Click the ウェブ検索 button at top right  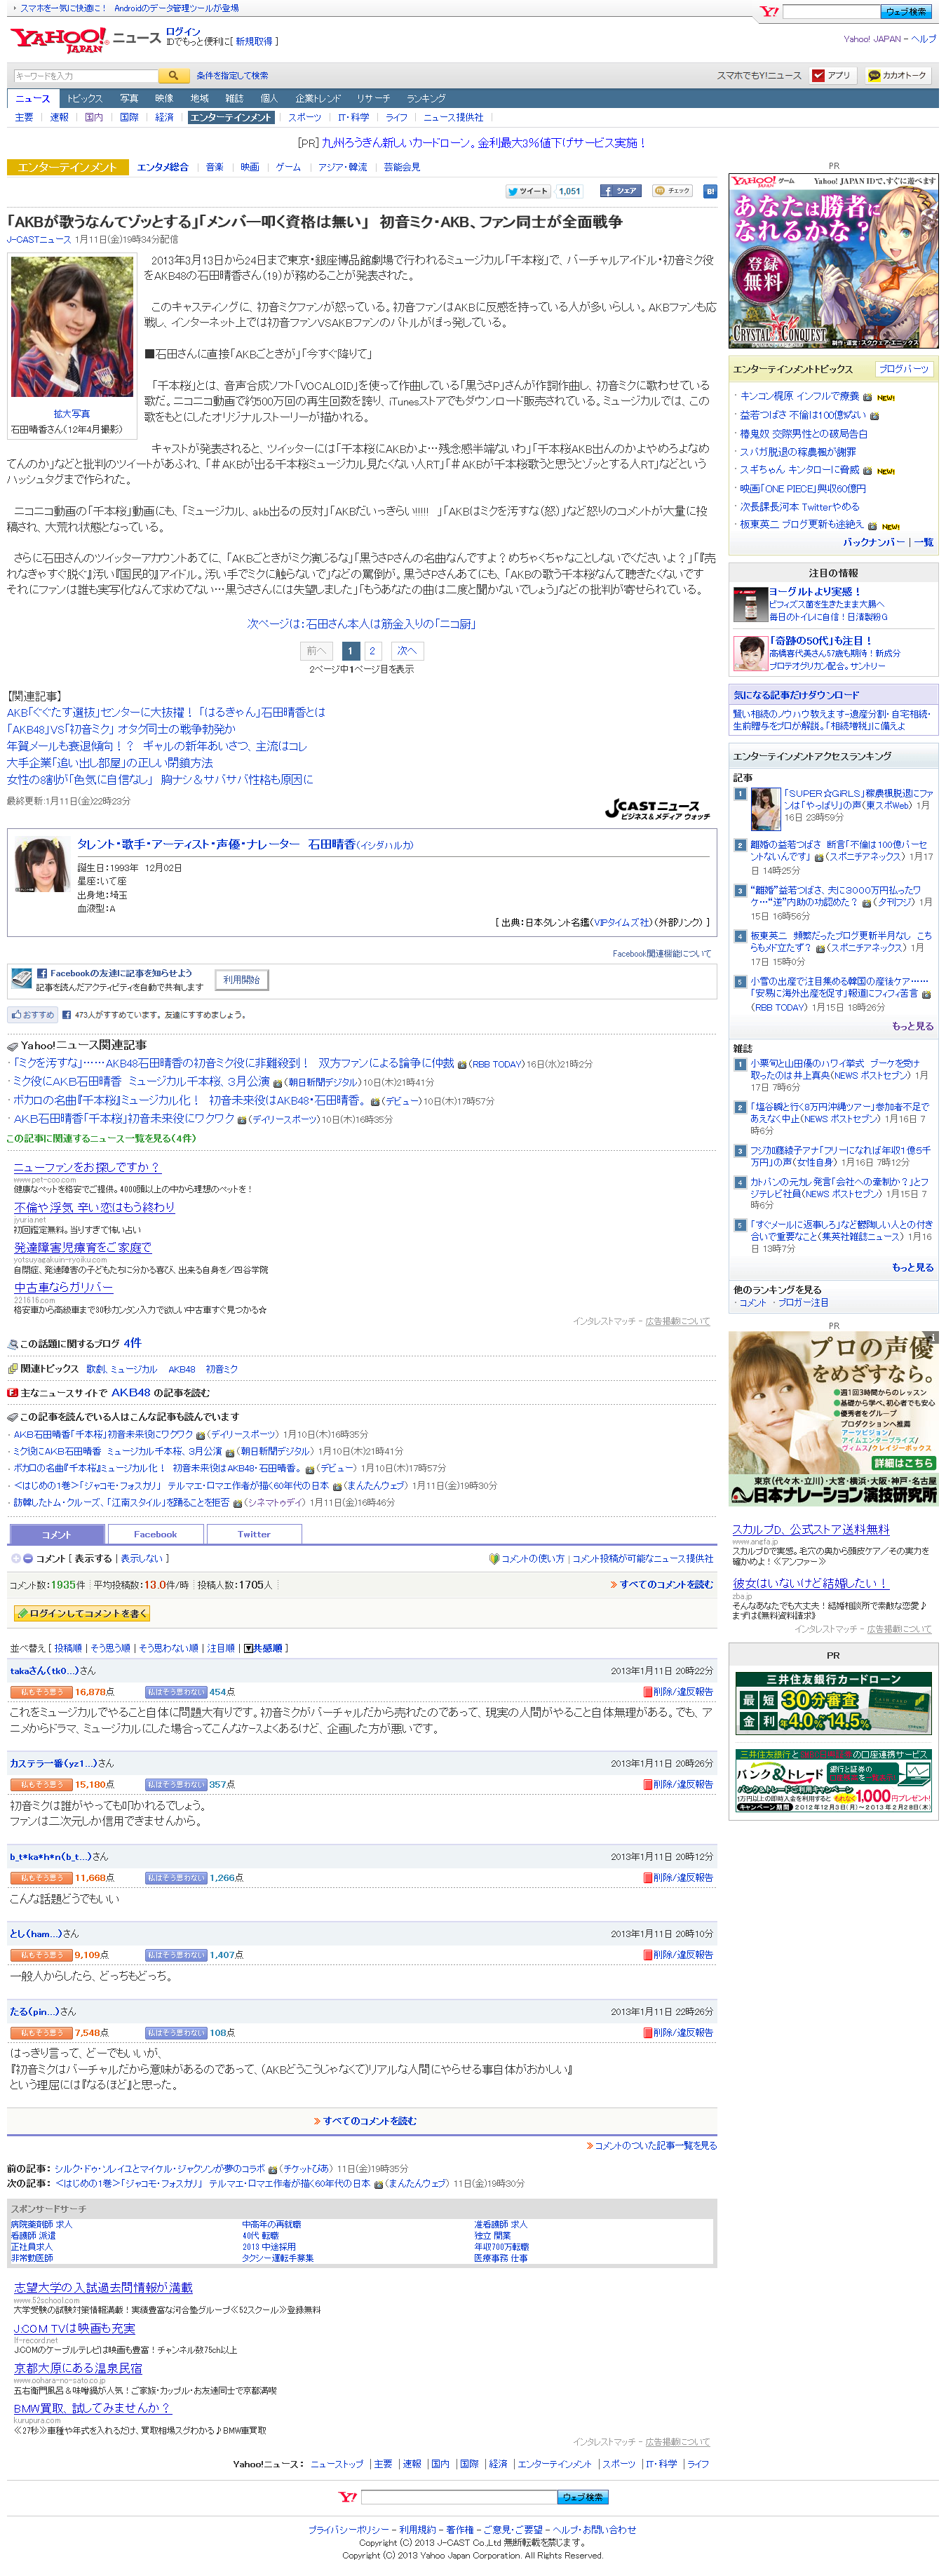pos(907,11)
